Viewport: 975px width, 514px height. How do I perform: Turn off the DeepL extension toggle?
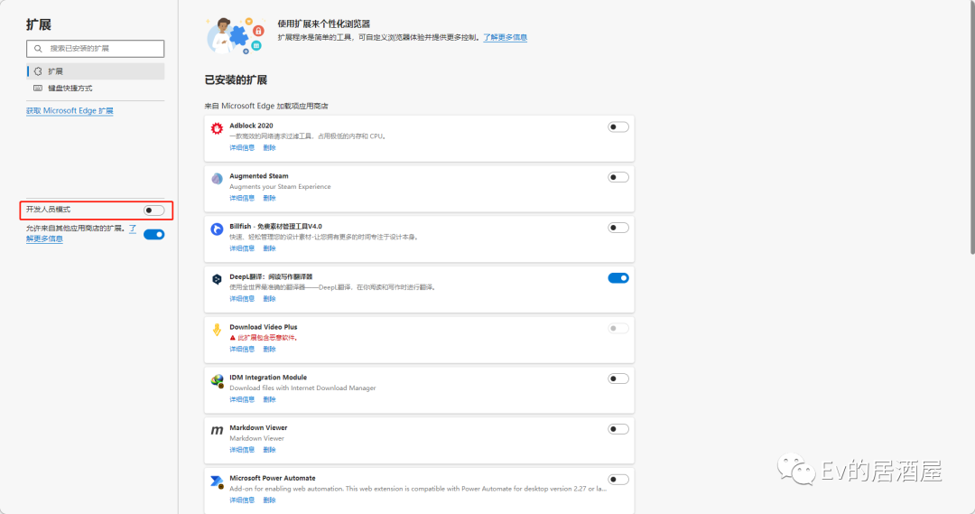pos(618,278)
